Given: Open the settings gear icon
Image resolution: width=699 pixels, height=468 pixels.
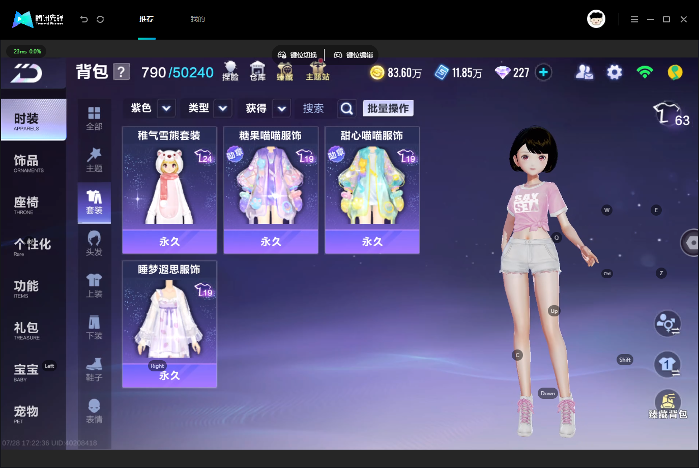Looking at the screenshot, I should 615,72.
